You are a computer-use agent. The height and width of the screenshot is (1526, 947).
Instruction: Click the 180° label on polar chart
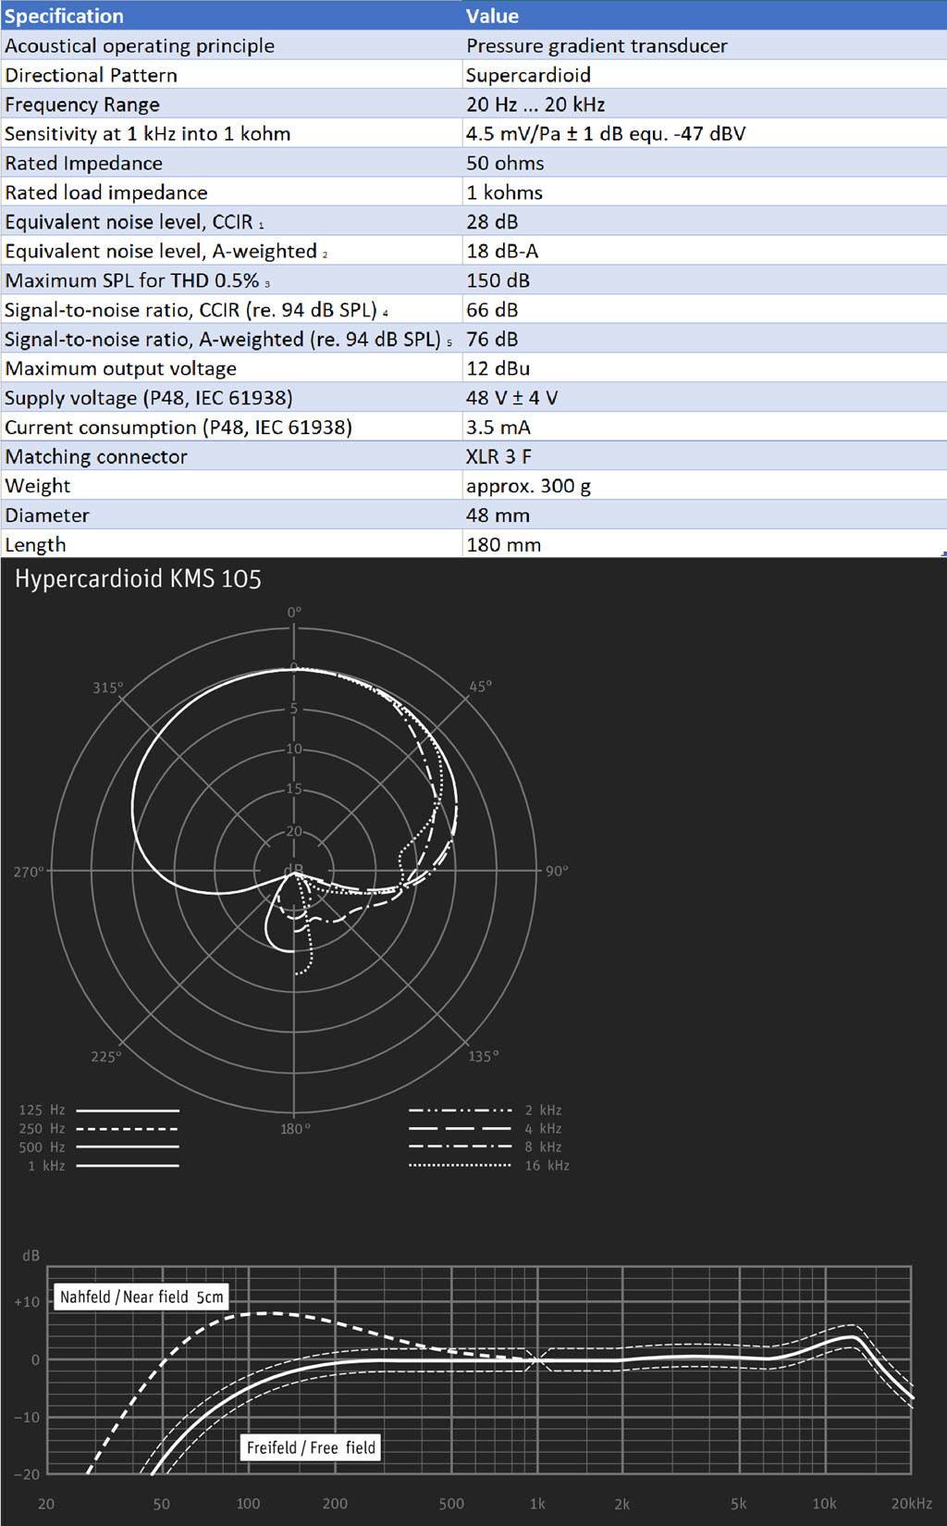[x=295, y=1129]
